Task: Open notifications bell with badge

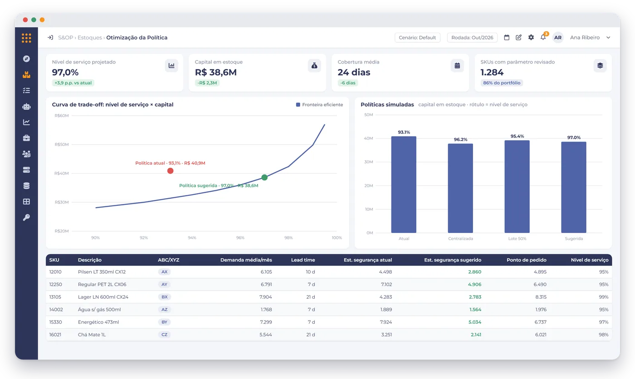Action: [x=543, y=37]
